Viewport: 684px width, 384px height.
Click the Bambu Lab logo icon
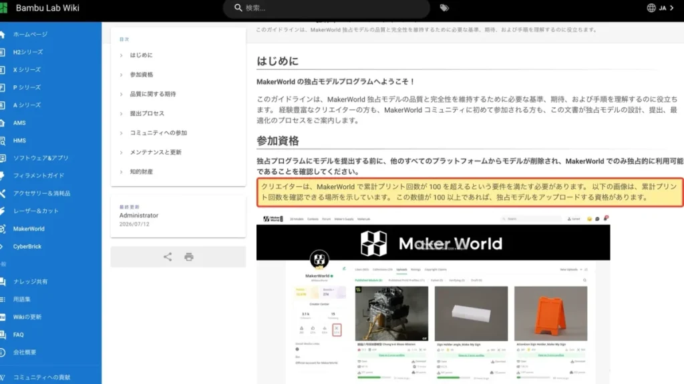click(3, 8)
